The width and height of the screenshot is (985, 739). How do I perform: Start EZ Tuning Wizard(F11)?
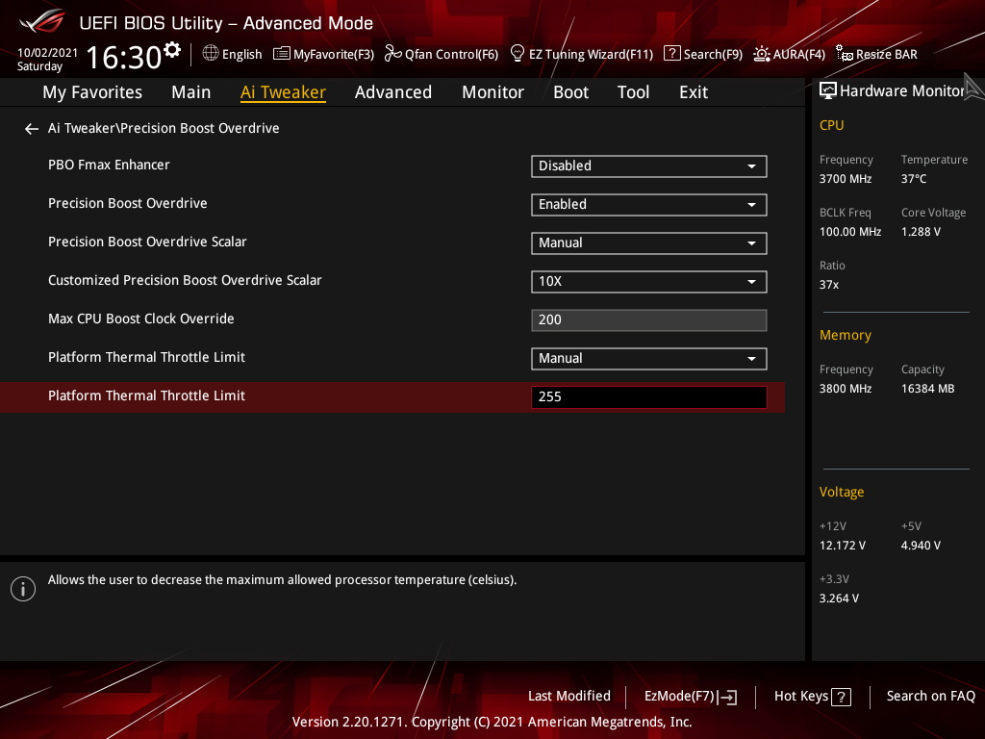(x=592, y=55)
